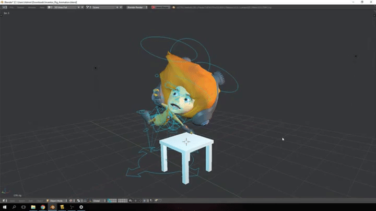Click the red highlighted button in top header
The width and height of the screenshot is (376, 211).
pos(161,7)
